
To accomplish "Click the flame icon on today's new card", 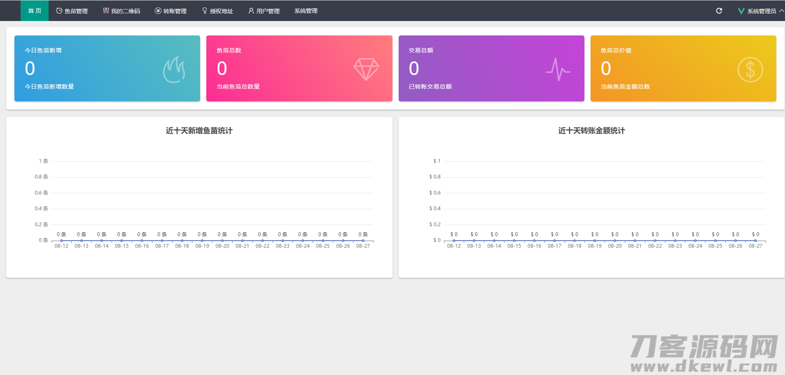I will tap(174, 69).
